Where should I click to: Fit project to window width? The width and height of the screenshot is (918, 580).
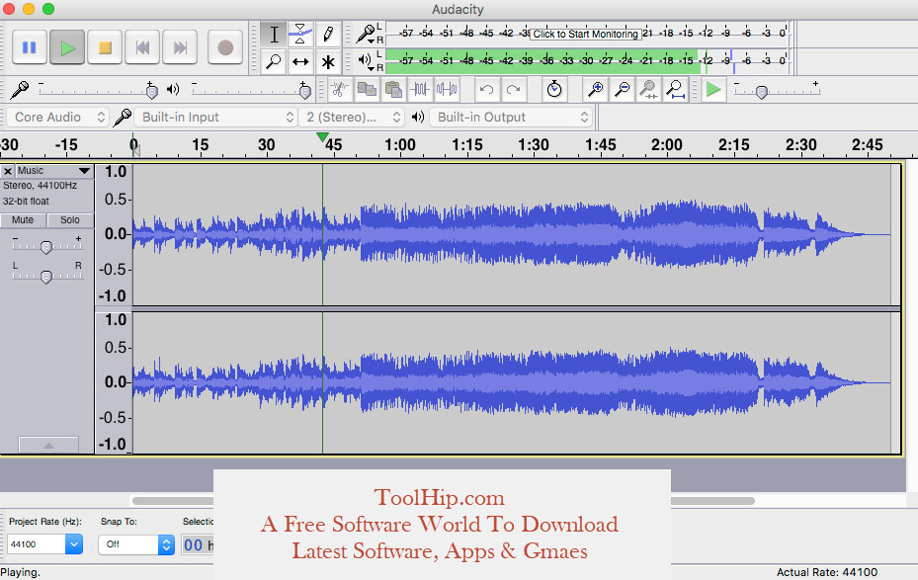tap(675, 90)
